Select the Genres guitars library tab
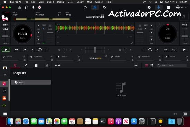Screen dimensions: 190x127 [x=47, y=65]
